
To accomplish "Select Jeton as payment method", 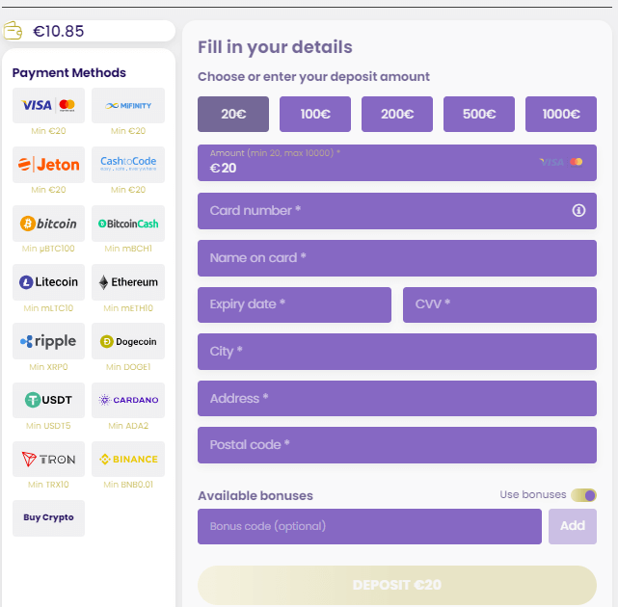I will [48, 164].
